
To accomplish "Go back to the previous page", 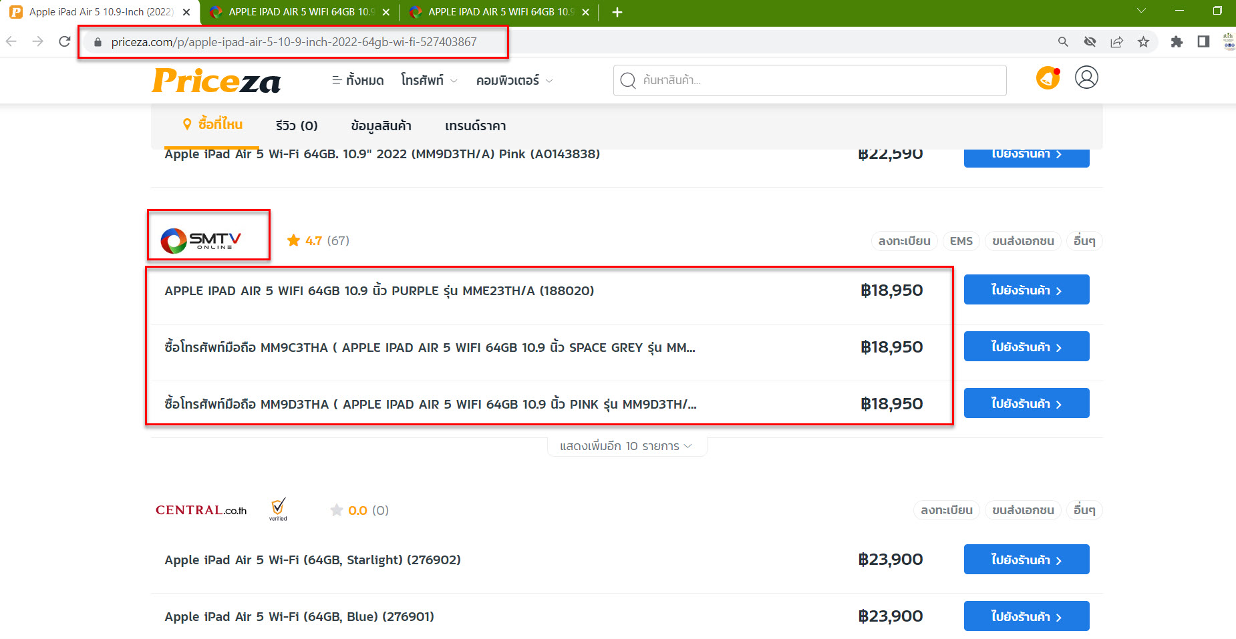I will (11, 41).
